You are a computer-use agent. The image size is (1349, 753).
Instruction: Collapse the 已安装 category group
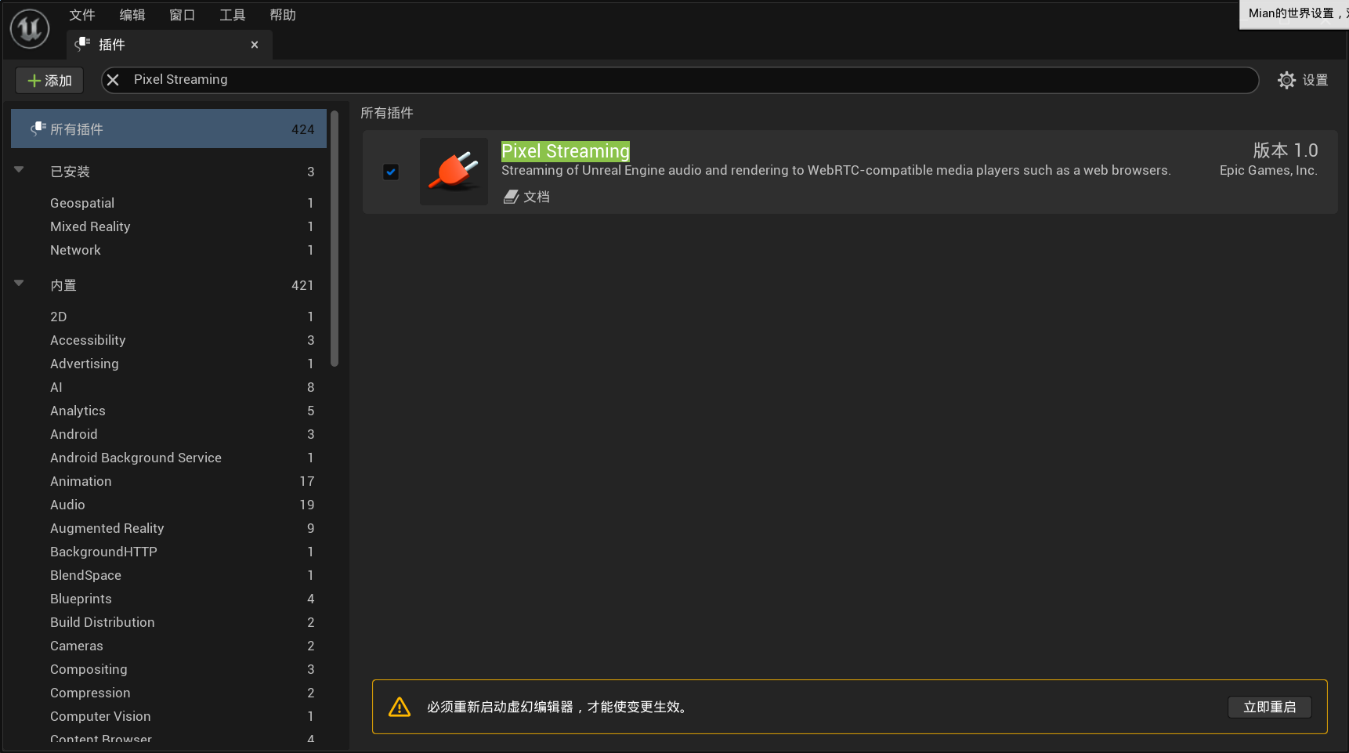coord(19,169)
